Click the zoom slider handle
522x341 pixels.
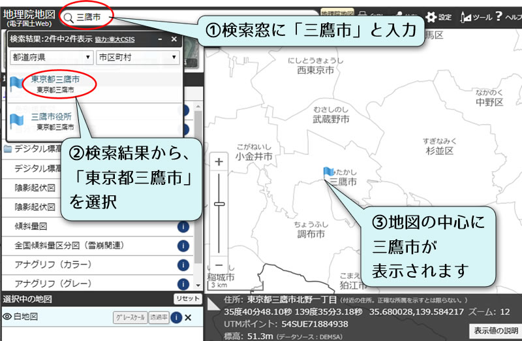[219, 204]
